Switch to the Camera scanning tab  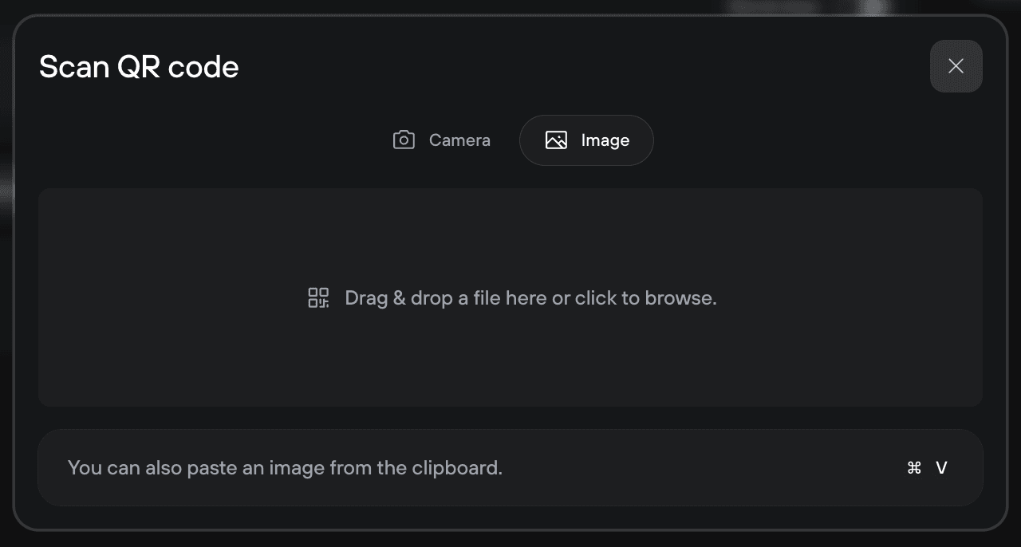442,140
